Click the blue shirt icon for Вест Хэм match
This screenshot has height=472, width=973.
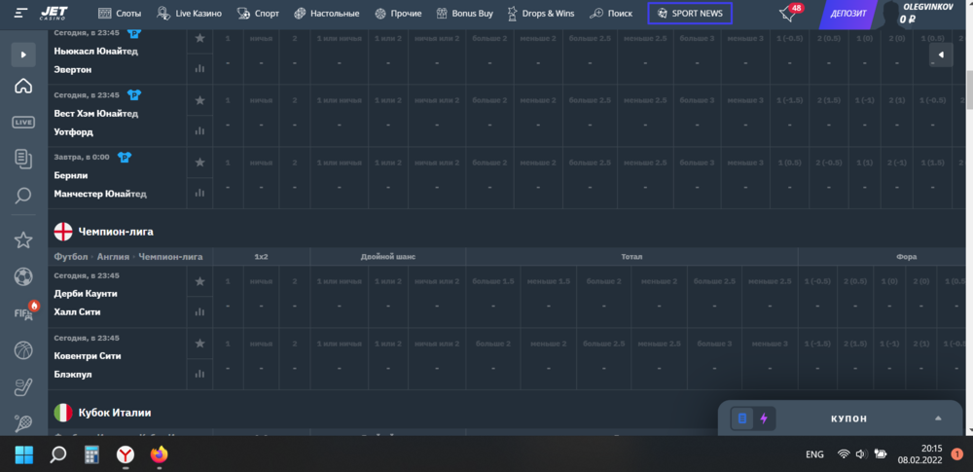tap(133, 95)
